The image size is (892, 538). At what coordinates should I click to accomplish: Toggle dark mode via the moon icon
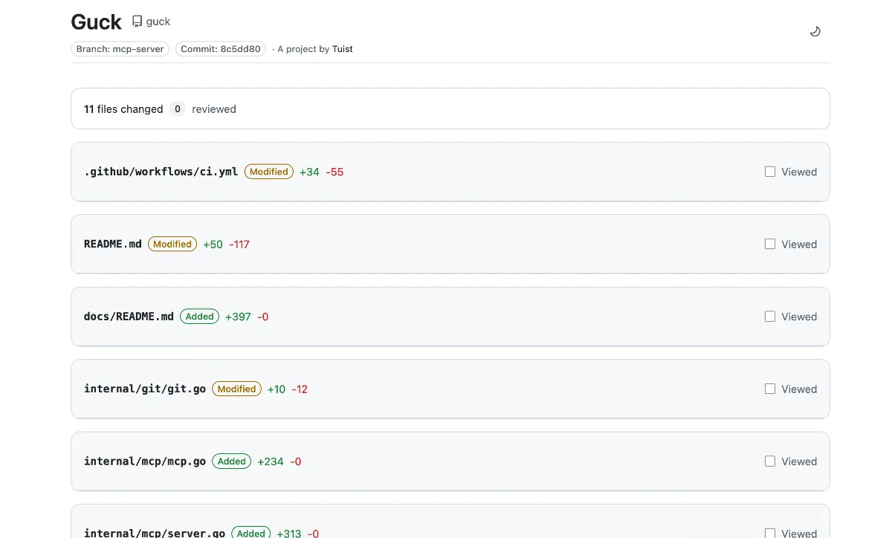815,31
